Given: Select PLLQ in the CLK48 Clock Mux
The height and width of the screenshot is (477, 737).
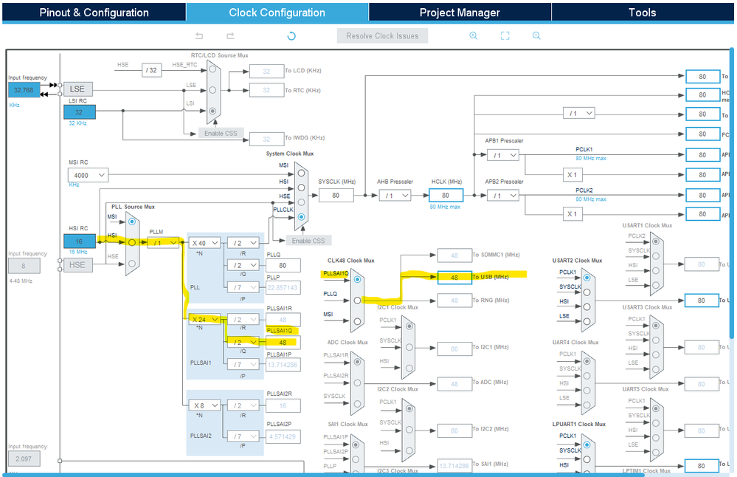Looking at the screenshot, I should coord(357,300).
